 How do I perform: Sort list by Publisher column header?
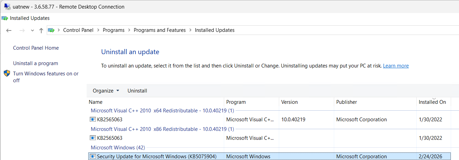(347, 102)
